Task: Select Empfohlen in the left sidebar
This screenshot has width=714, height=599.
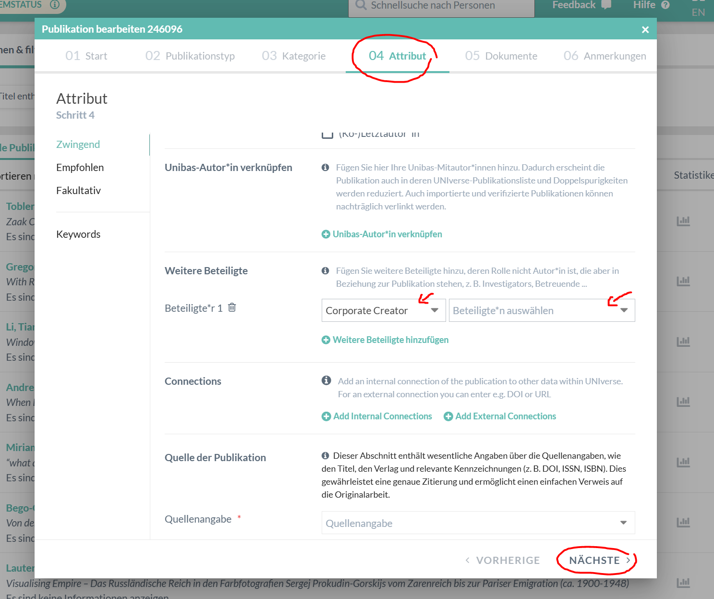Action: 80,168
